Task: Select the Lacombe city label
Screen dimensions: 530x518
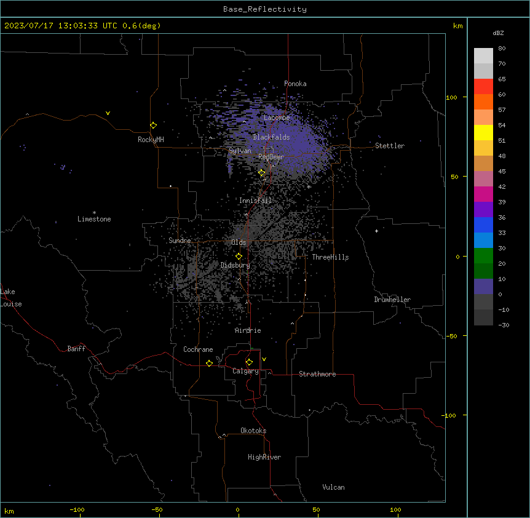Action: point(277,118)
